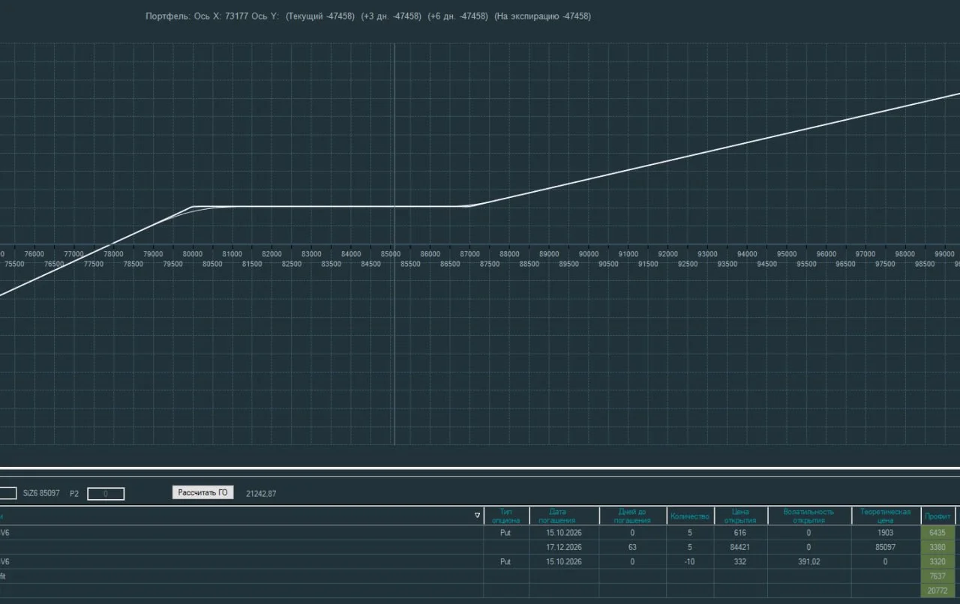The height and width of the screenshot is (604, 960).
Task: Select the total profit cell 20772
Action: 937,591
